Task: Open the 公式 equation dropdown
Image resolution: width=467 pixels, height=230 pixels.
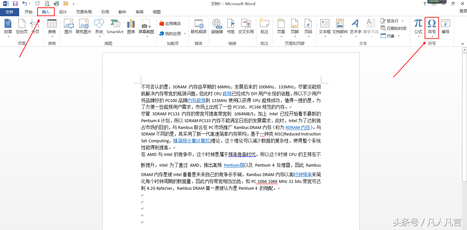Action: tap(418, 28)
